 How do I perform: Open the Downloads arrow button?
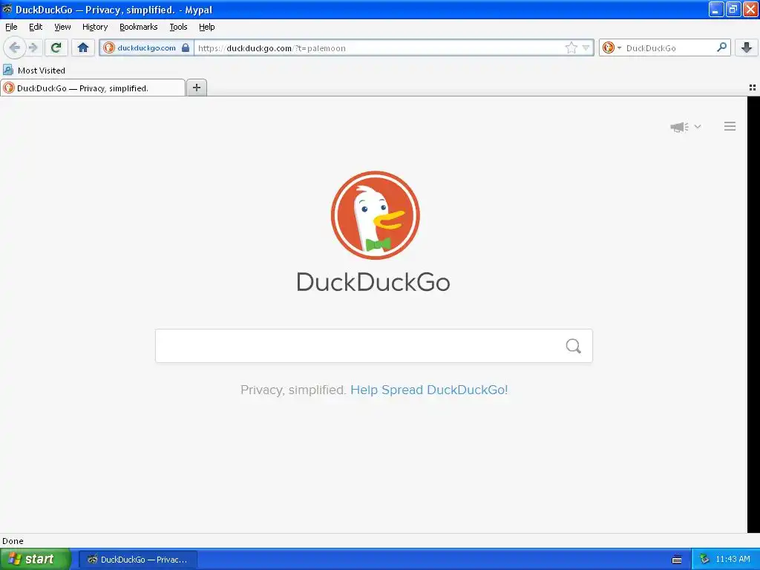coord(747,47)
